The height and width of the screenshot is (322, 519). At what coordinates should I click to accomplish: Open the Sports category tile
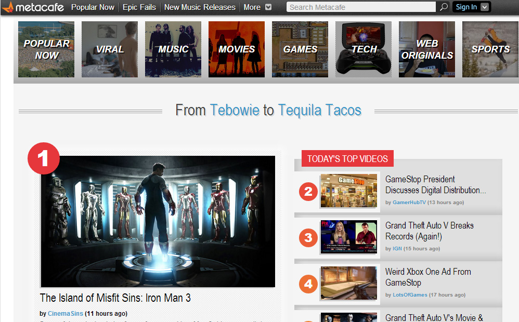[490, 49]
